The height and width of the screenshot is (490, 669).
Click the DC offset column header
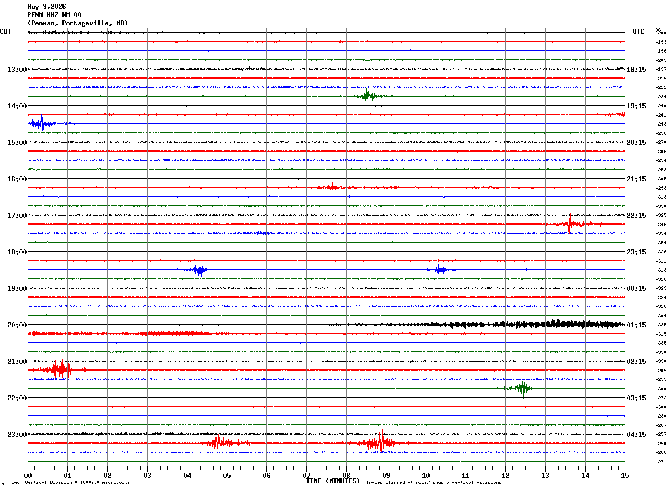(658, 30)
